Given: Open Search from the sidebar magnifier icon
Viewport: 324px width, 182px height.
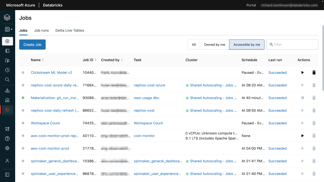Looking at the screenshot, I should click(8, 80).
